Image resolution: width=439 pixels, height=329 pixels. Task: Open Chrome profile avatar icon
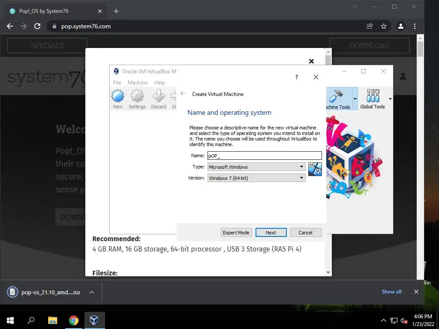pos(401,26)
